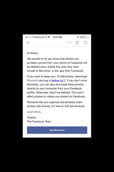The height and width of the screenshot is (172, 114).
Task: Tap the paragraph about privately synced photos
Action: tap(57, 65)
